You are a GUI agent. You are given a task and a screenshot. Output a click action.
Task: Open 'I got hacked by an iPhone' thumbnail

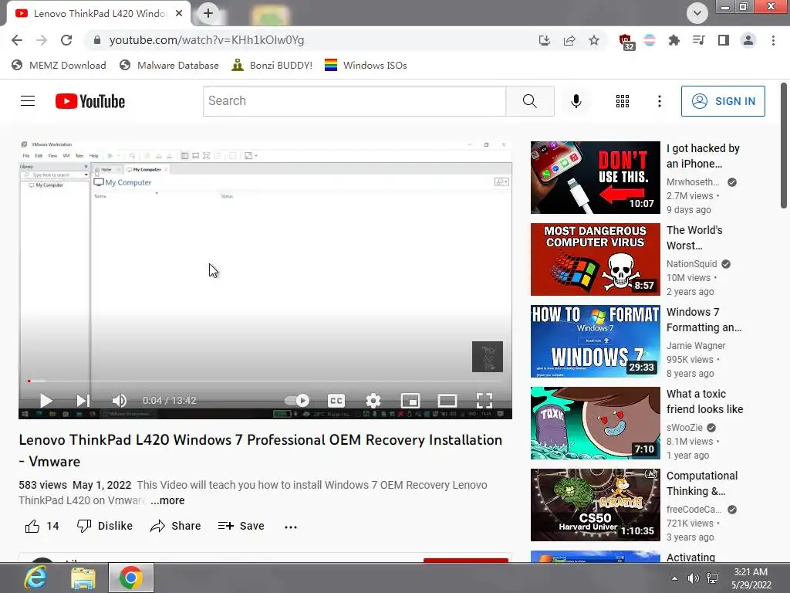pos(595,178)
